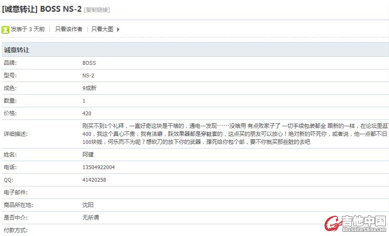389x236 pixels.
Task: Select the model value NS-2
Action: tap(88, 76)
